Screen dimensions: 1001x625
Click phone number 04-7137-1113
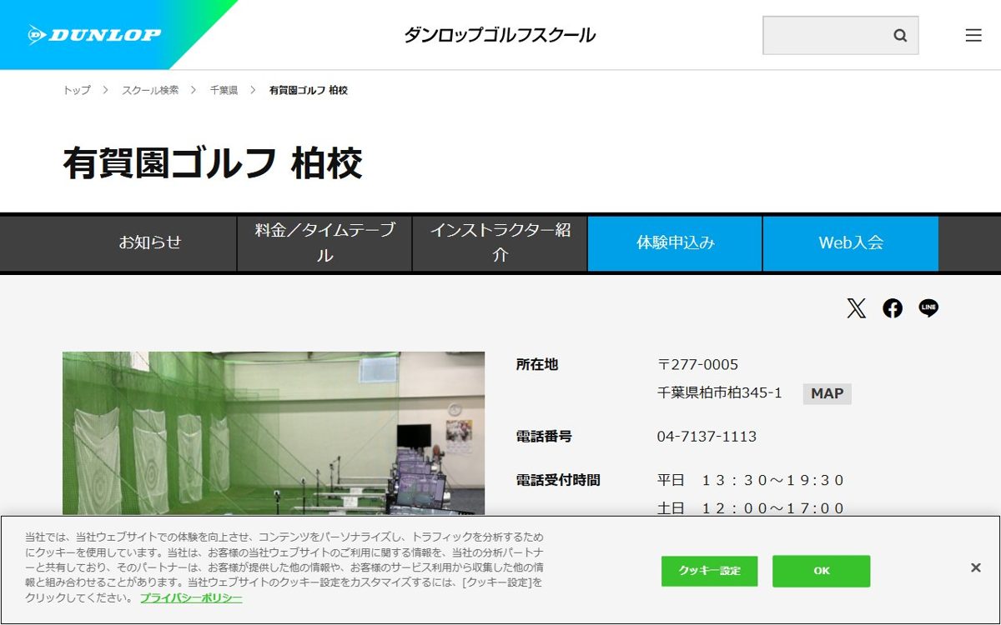(x=707, y=437)
